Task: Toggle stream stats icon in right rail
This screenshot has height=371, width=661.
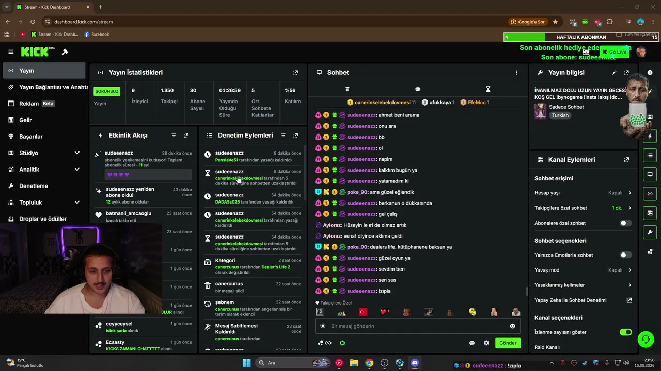Action: point(650,194)
